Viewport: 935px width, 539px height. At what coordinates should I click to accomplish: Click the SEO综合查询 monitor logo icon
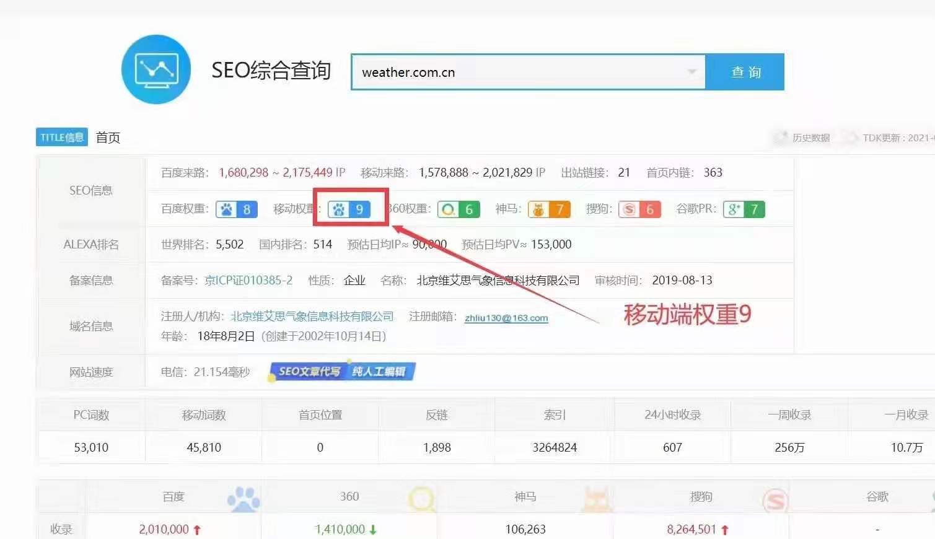(156, 69)
